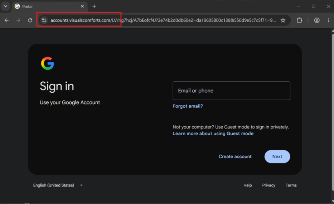Open Learn more about using Guest mode
This screenshot has width=334, height=204.
coord(213,133)
